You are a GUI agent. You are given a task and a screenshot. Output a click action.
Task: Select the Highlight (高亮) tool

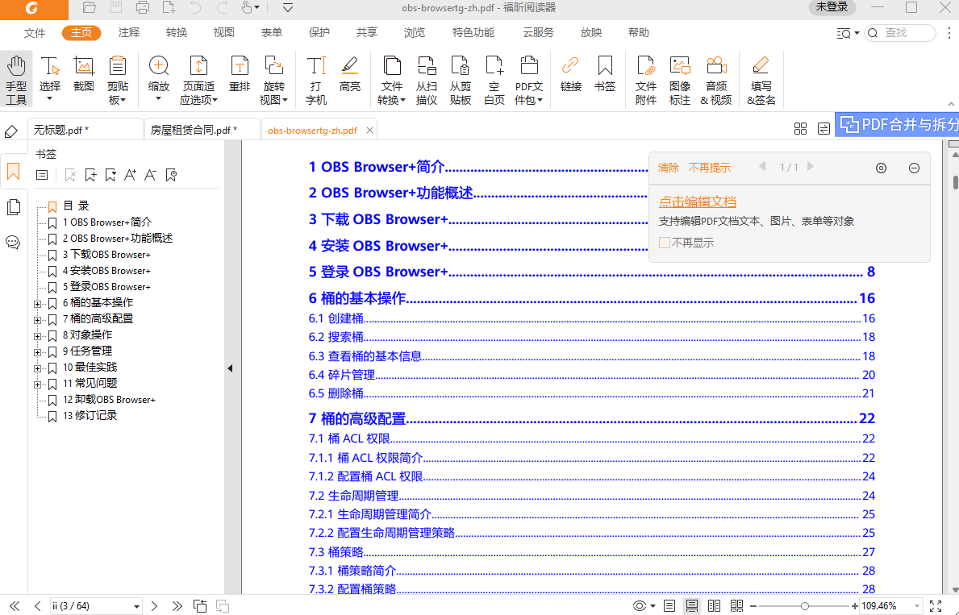click(x=349, y=78)
